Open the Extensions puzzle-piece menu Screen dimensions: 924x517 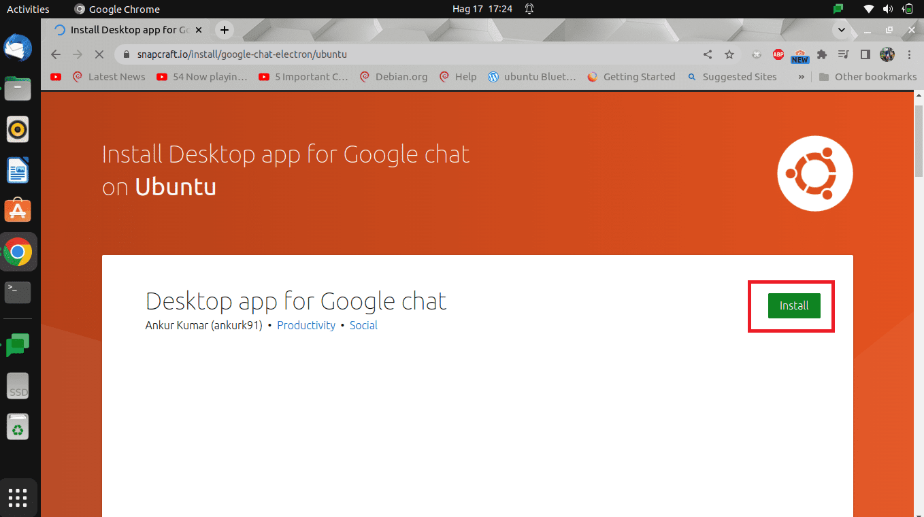pyautogui.click(x=822, y=54)
